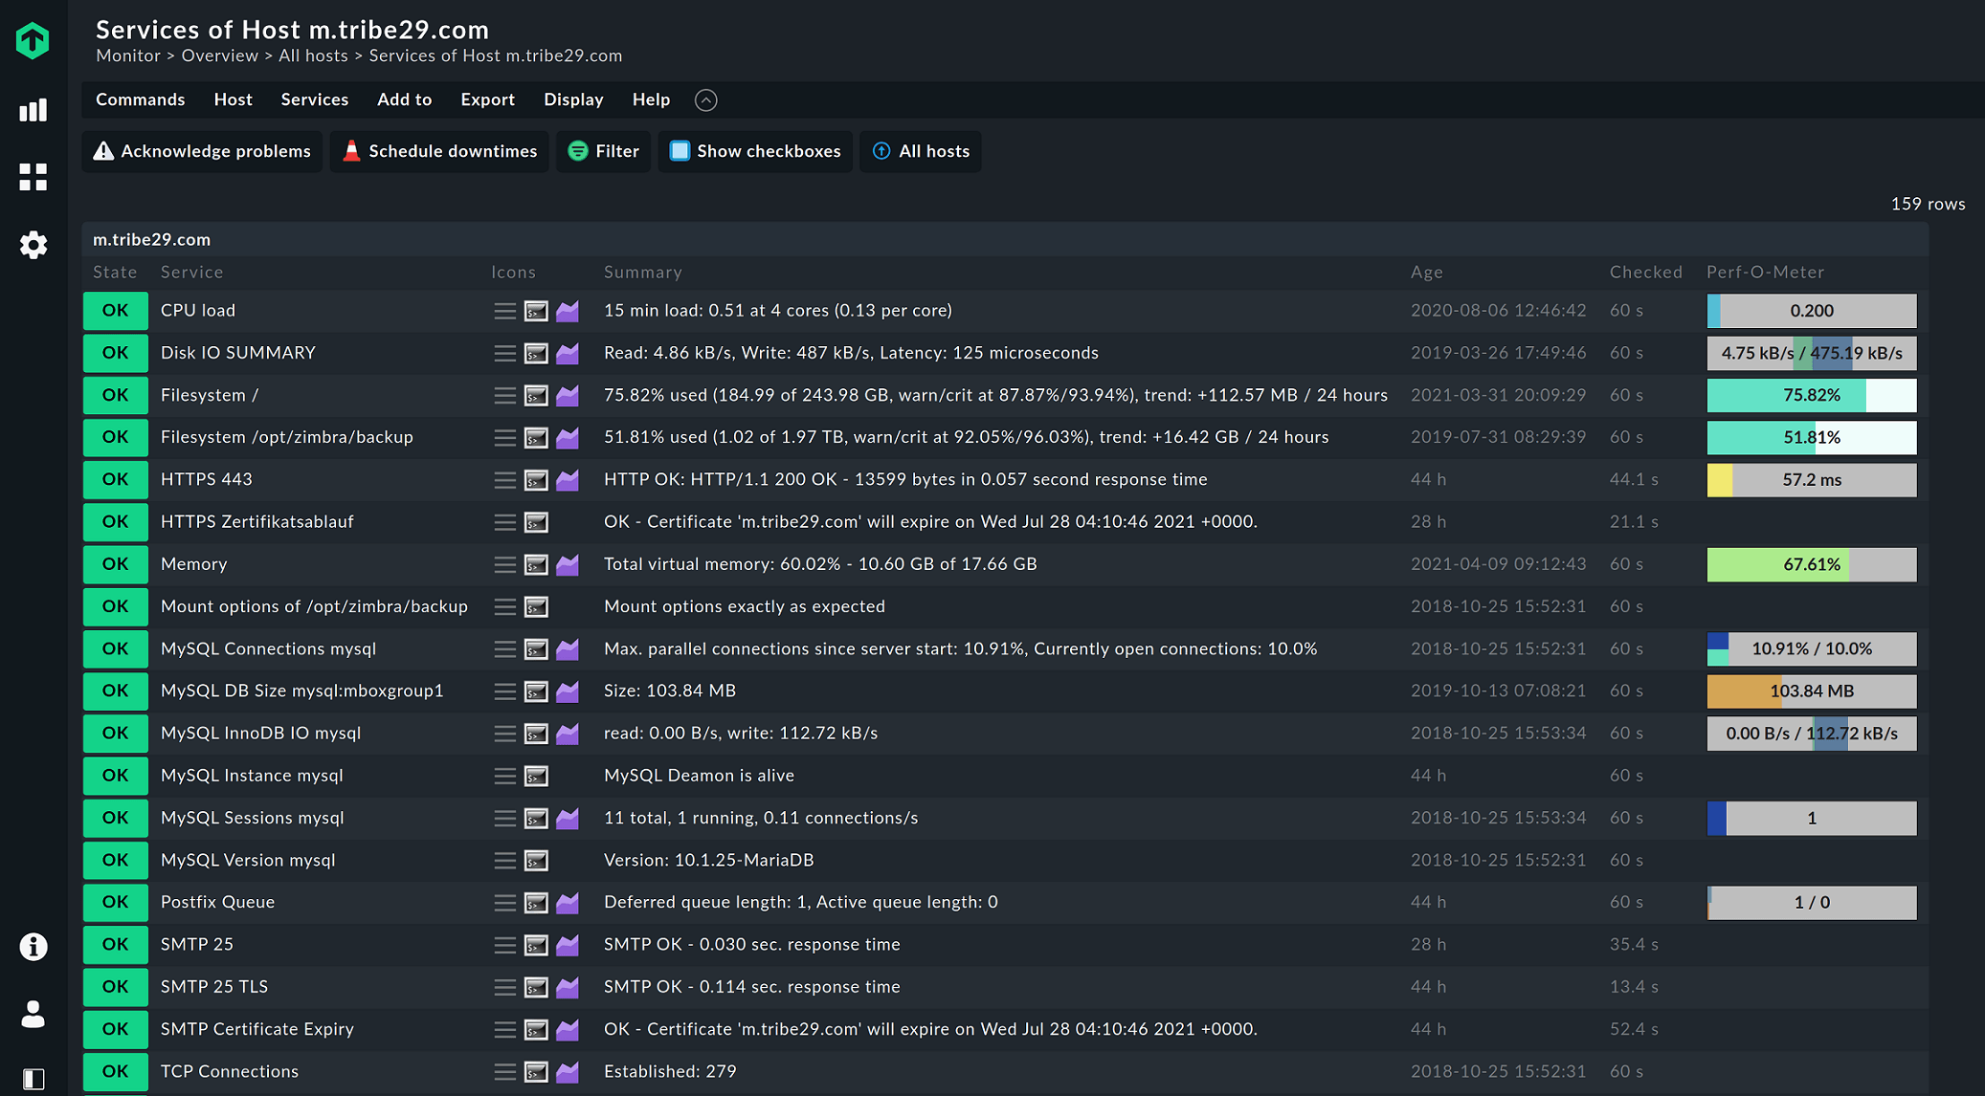Viewport: 1985px width, 1096px height.
Task: Open graph icon for Memory service
Action: pyautogui.click(x=568, y=564)
